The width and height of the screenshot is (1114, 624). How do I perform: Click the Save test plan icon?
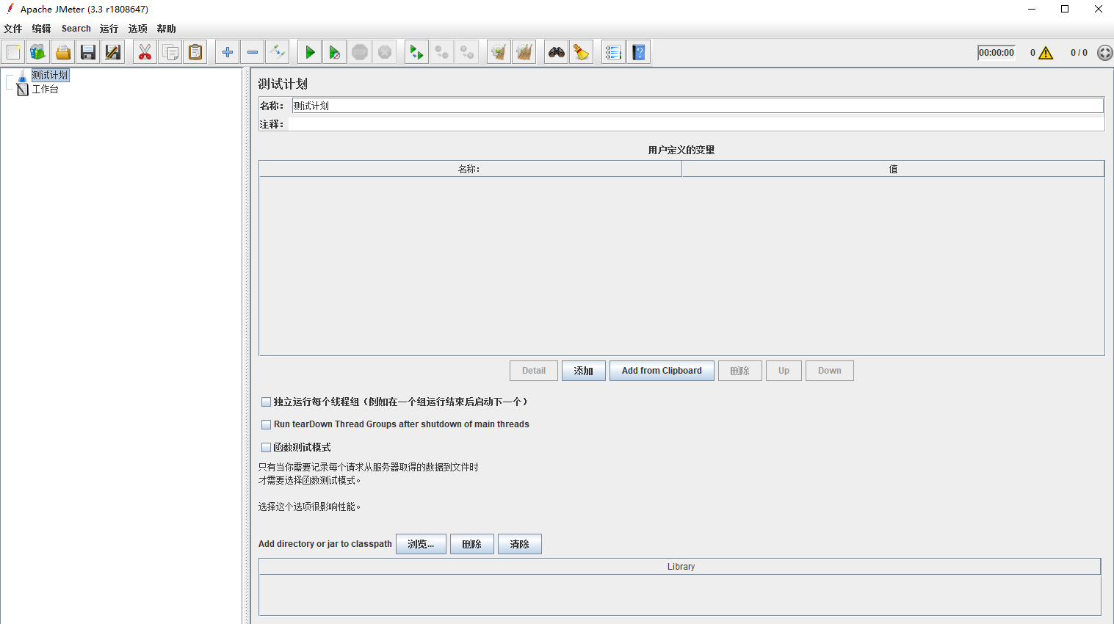pos(87,51)
